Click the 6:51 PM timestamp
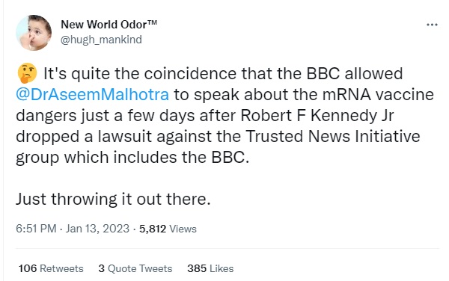 coord(36,229)
